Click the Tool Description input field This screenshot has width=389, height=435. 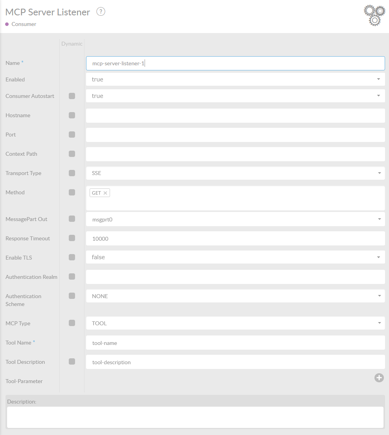tap(235, 362)
